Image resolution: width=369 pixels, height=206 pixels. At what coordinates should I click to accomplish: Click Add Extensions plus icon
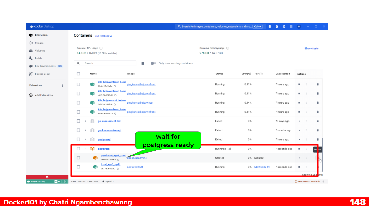pos(31,95)
